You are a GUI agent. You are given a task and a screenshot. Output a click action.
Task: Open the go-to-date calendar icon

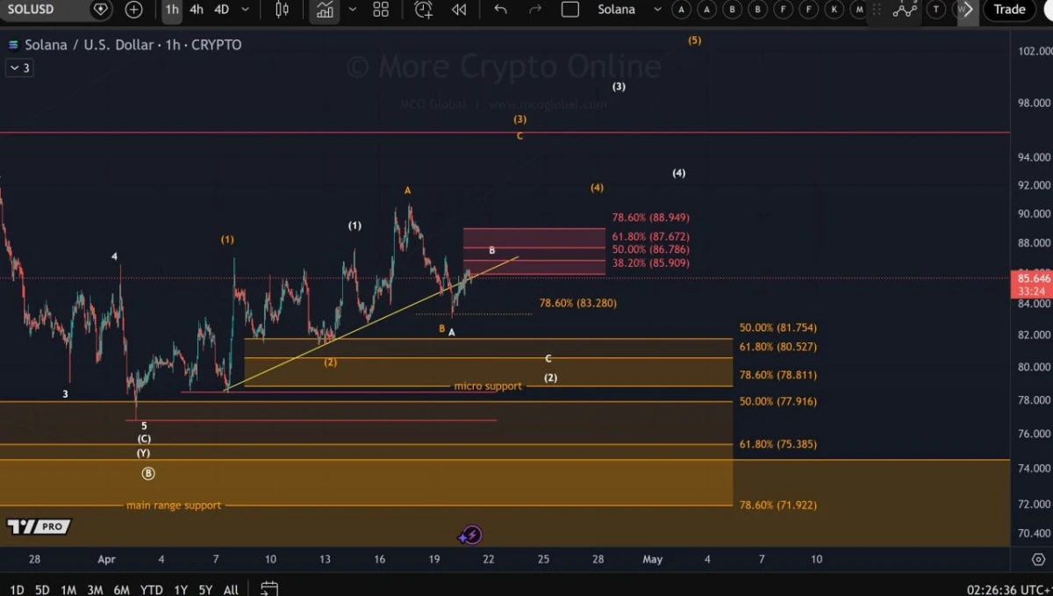click(x=269, y=589)
